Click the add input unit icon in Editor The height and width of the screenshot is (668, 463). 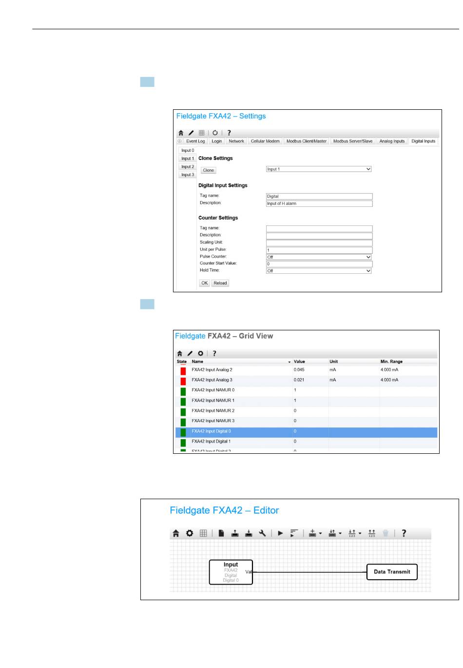(313, 533)
